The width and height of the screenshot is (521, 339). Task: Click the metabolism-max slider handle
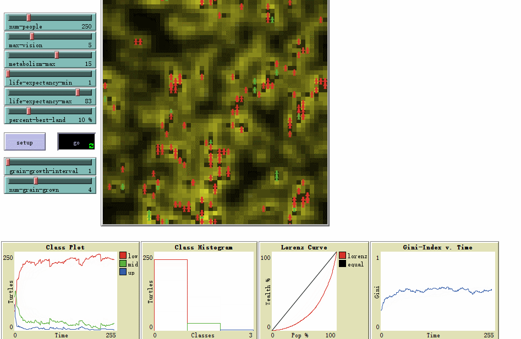click(x=57, y=55)
